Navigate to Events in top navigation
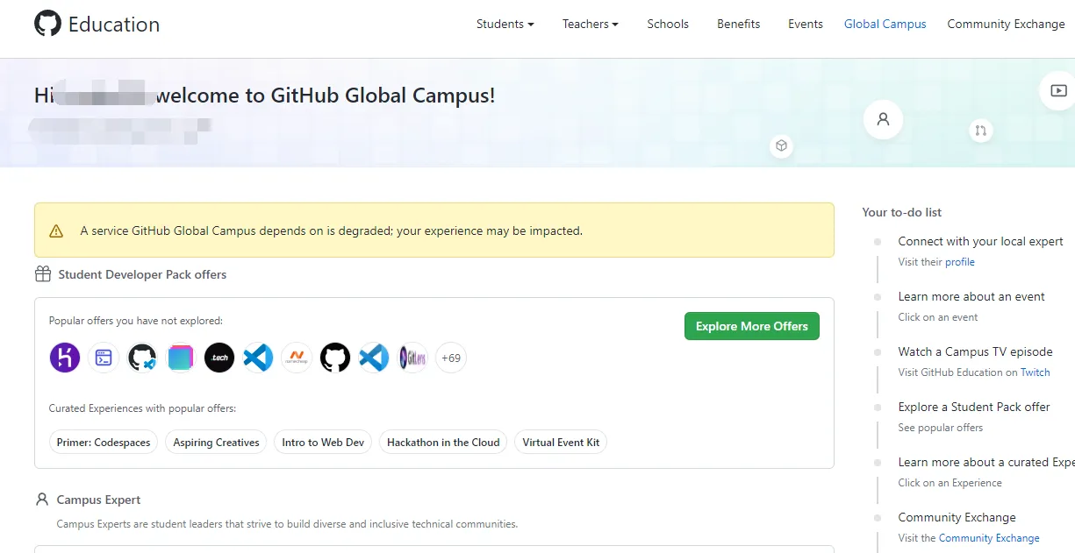This screenshot has height=553, width=1075. 805,24
